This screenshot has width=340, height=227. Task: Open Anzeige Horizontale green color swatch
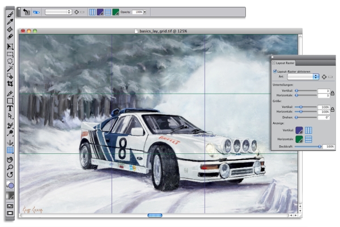299,139
